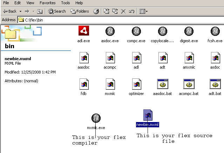Click the History toolbar icon
The image size is (224, 153).
(96, 11)
